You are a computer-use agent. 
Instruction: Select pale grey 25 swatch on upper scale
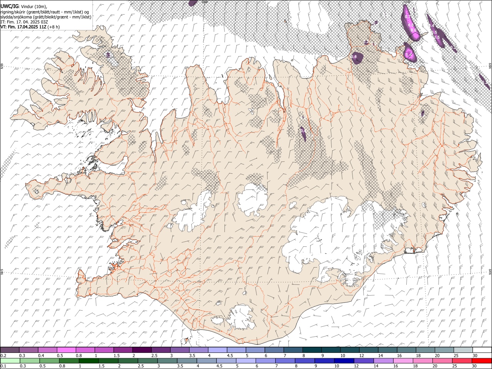click(464, 350)
